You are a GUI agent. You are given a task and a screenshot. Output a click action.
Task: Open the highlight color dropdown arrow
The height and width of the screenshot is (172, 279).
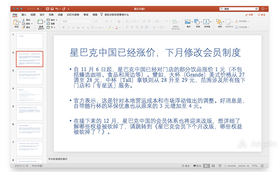point(113,28)
